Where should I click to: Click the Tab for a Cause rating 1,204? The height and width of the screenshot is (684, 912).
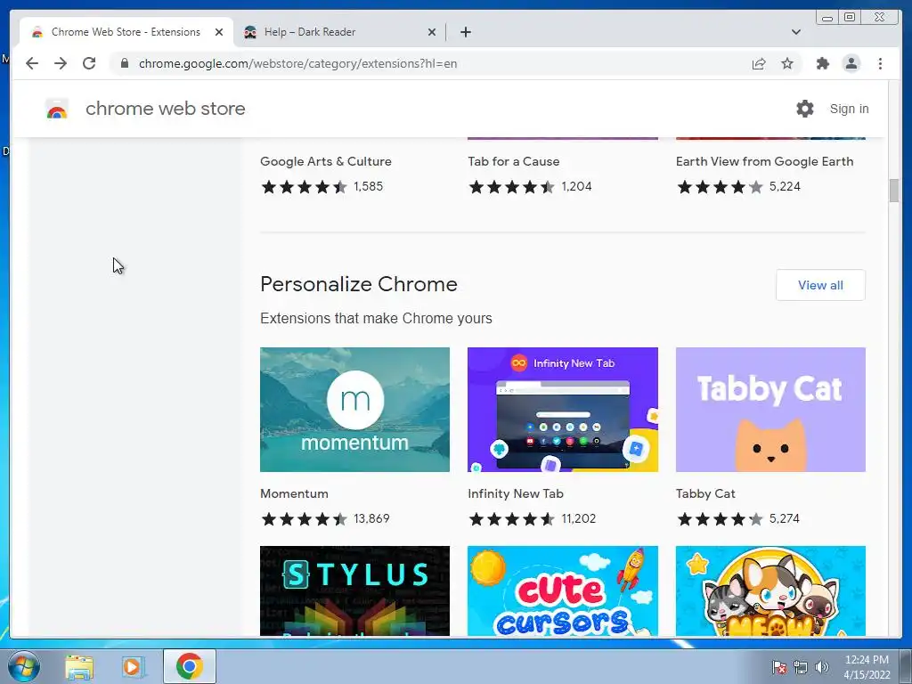coord(576,186)
